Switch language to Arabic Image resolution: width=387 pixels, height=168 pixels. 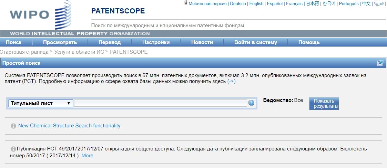(379, 4)
